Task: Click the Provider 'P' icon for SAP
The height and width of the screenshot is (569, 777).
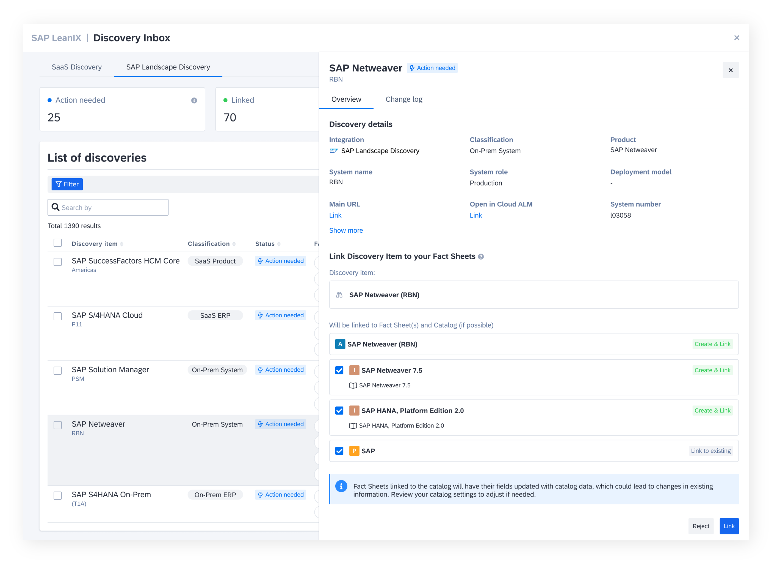Action: tap(354, 451)
